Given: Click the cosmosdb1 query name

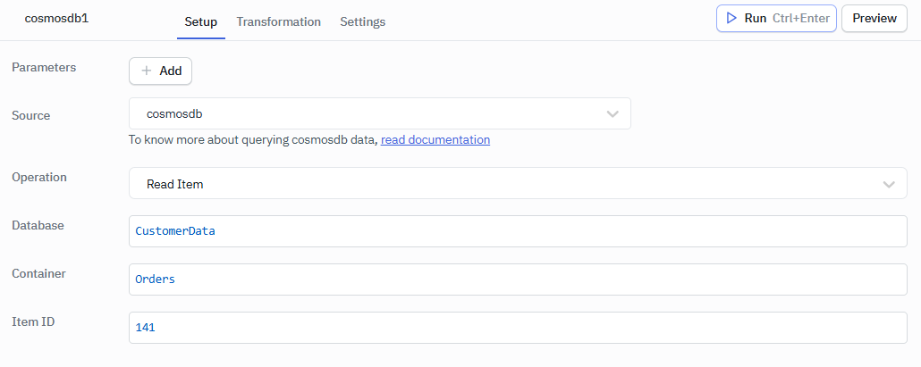Looking at the screenshot, I should 56,18.
